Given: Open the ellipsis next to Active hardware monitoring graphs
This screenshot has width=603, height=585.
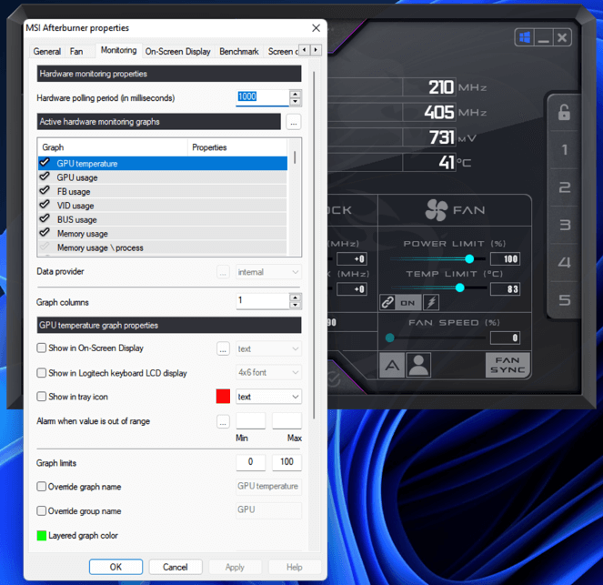Looking at the screenshot, I should coord(294,122).
